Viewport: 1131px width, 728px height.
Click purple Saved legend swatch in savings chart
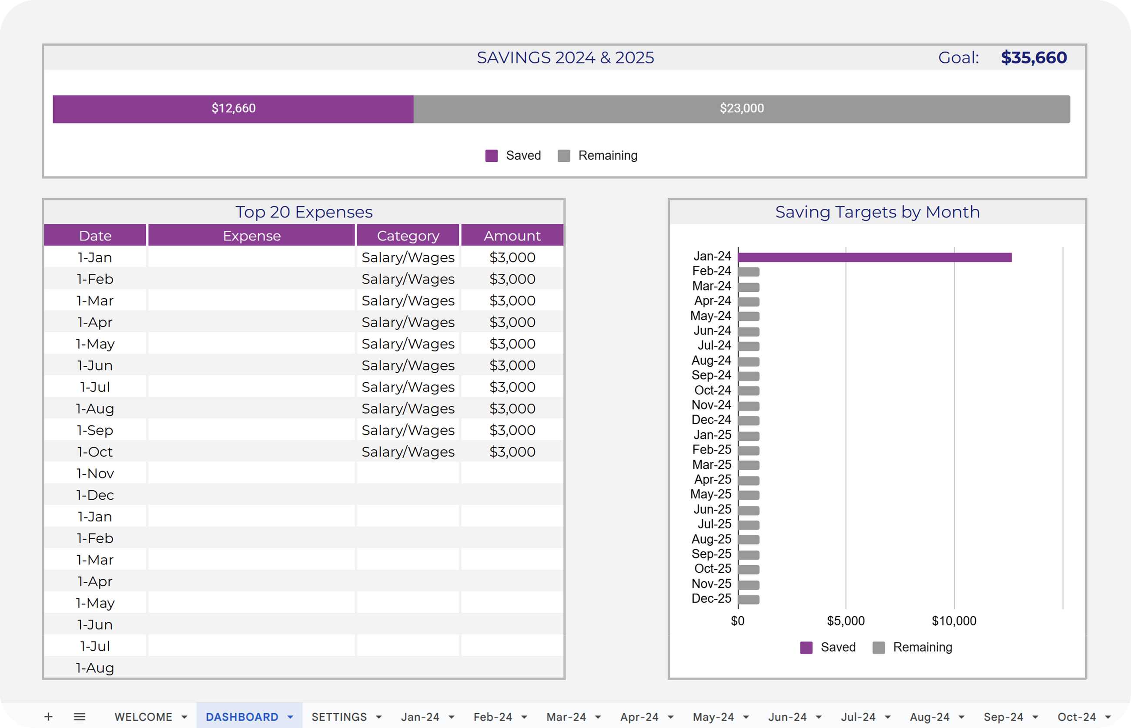[x=491, y=156]
